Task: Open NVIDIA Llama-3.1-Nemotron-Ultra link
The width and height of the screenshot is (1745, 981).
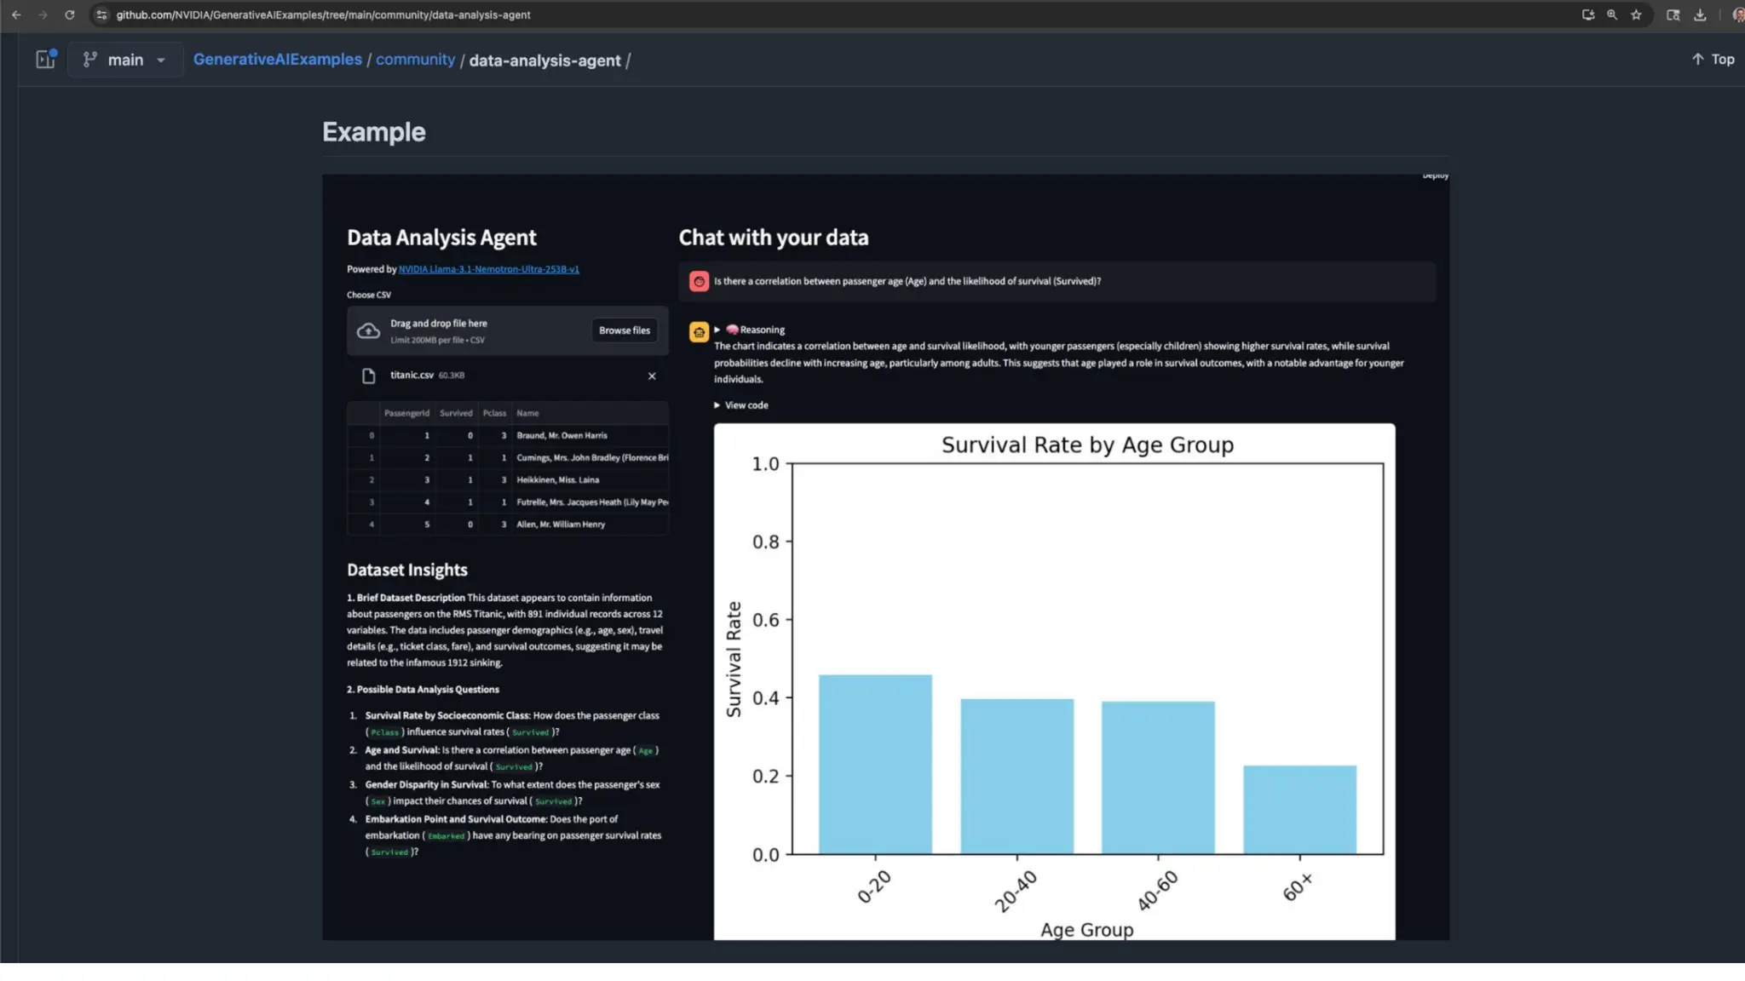Action: (x=488, y=269)
